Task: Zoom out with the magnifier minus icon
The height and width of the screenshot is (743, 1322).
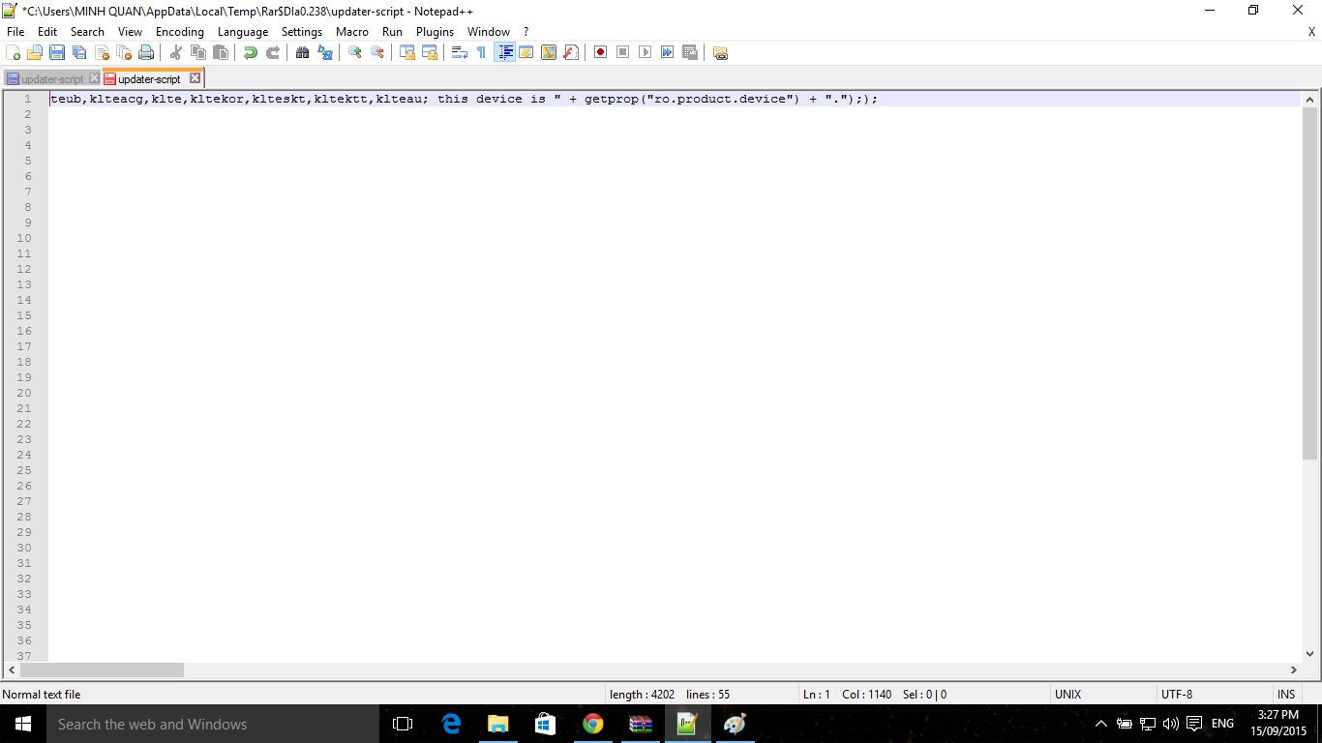Action: click(x=377, y=52)
